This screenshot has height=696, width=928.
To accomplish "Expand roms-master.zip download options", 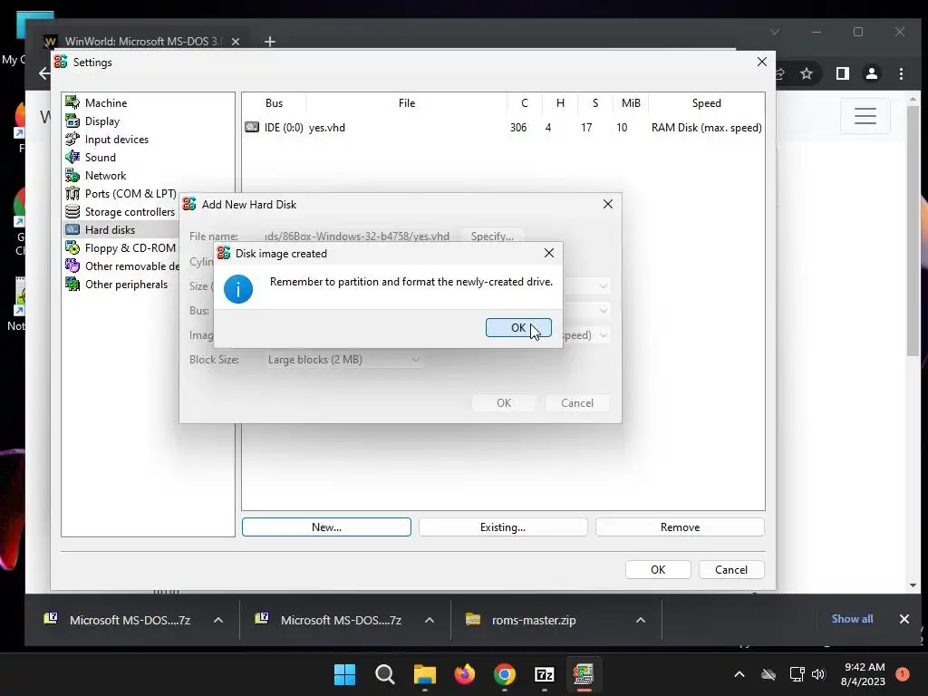I will 641,620.
